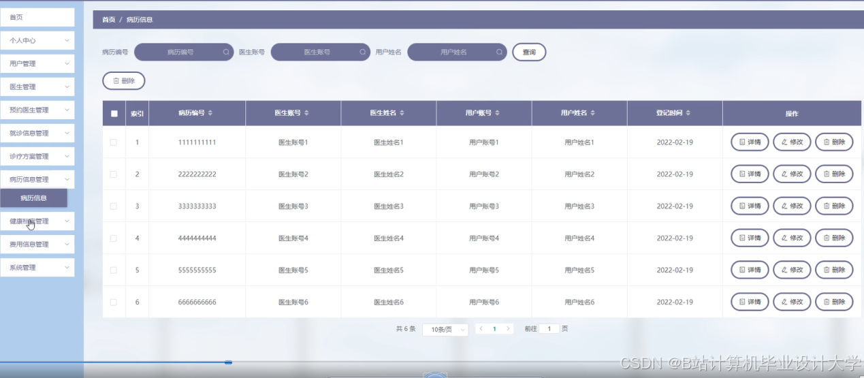The image size is (864, 378).
Task: Open 详情 for row 3333333333
Action: 750,206
